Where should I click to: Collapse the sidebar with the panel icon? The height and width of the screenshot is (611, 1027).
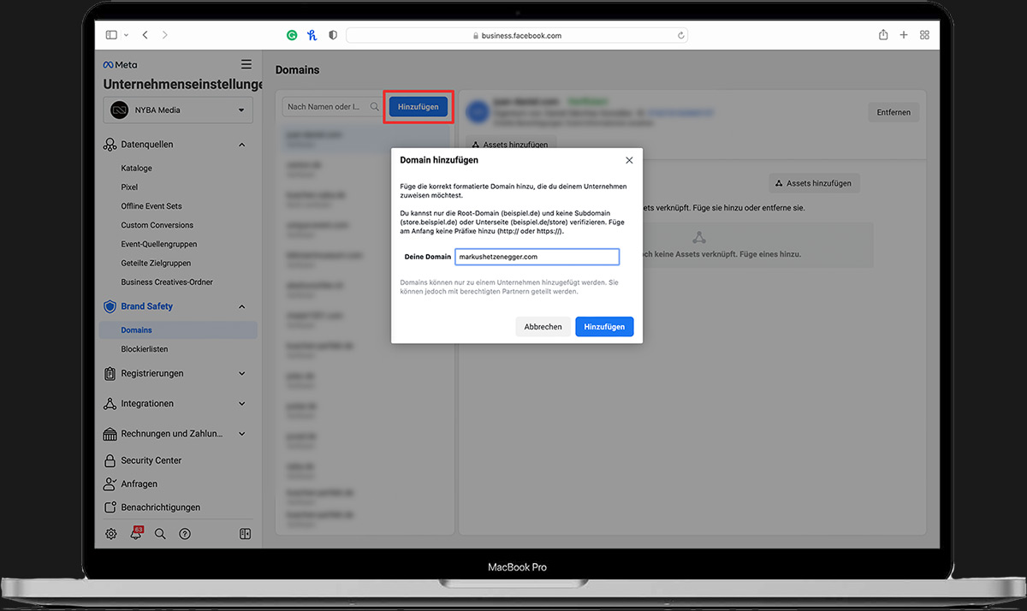pyautogui.click(x=245, y=534)
